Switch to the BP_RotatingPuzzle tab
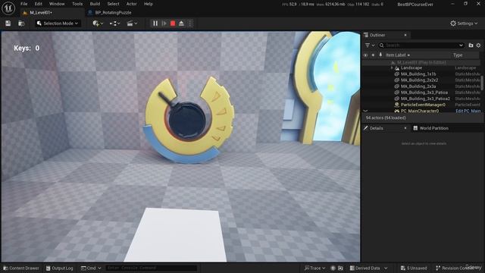485x273 pixels. pyautogui.click(x=113, y=13)
